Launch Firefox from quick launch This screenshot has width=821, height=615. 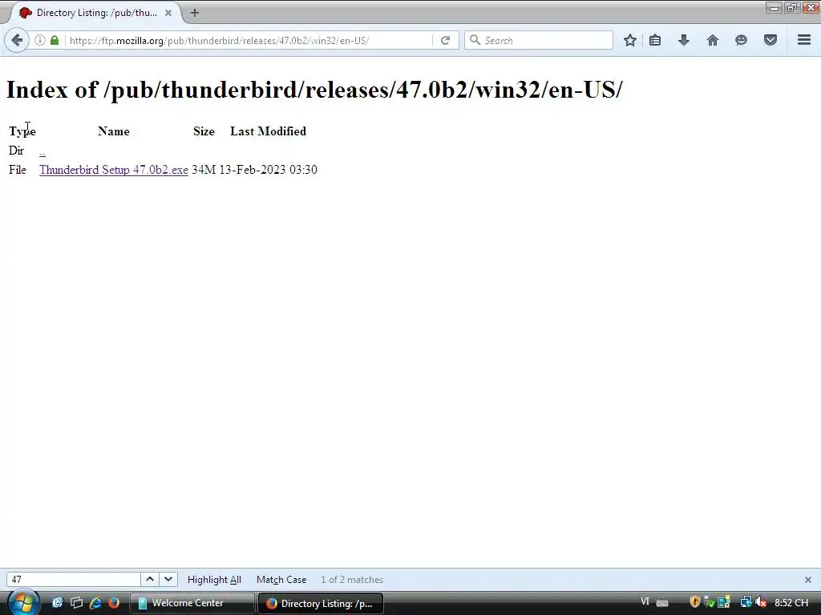pyautogui.click(x=114, y=603)
